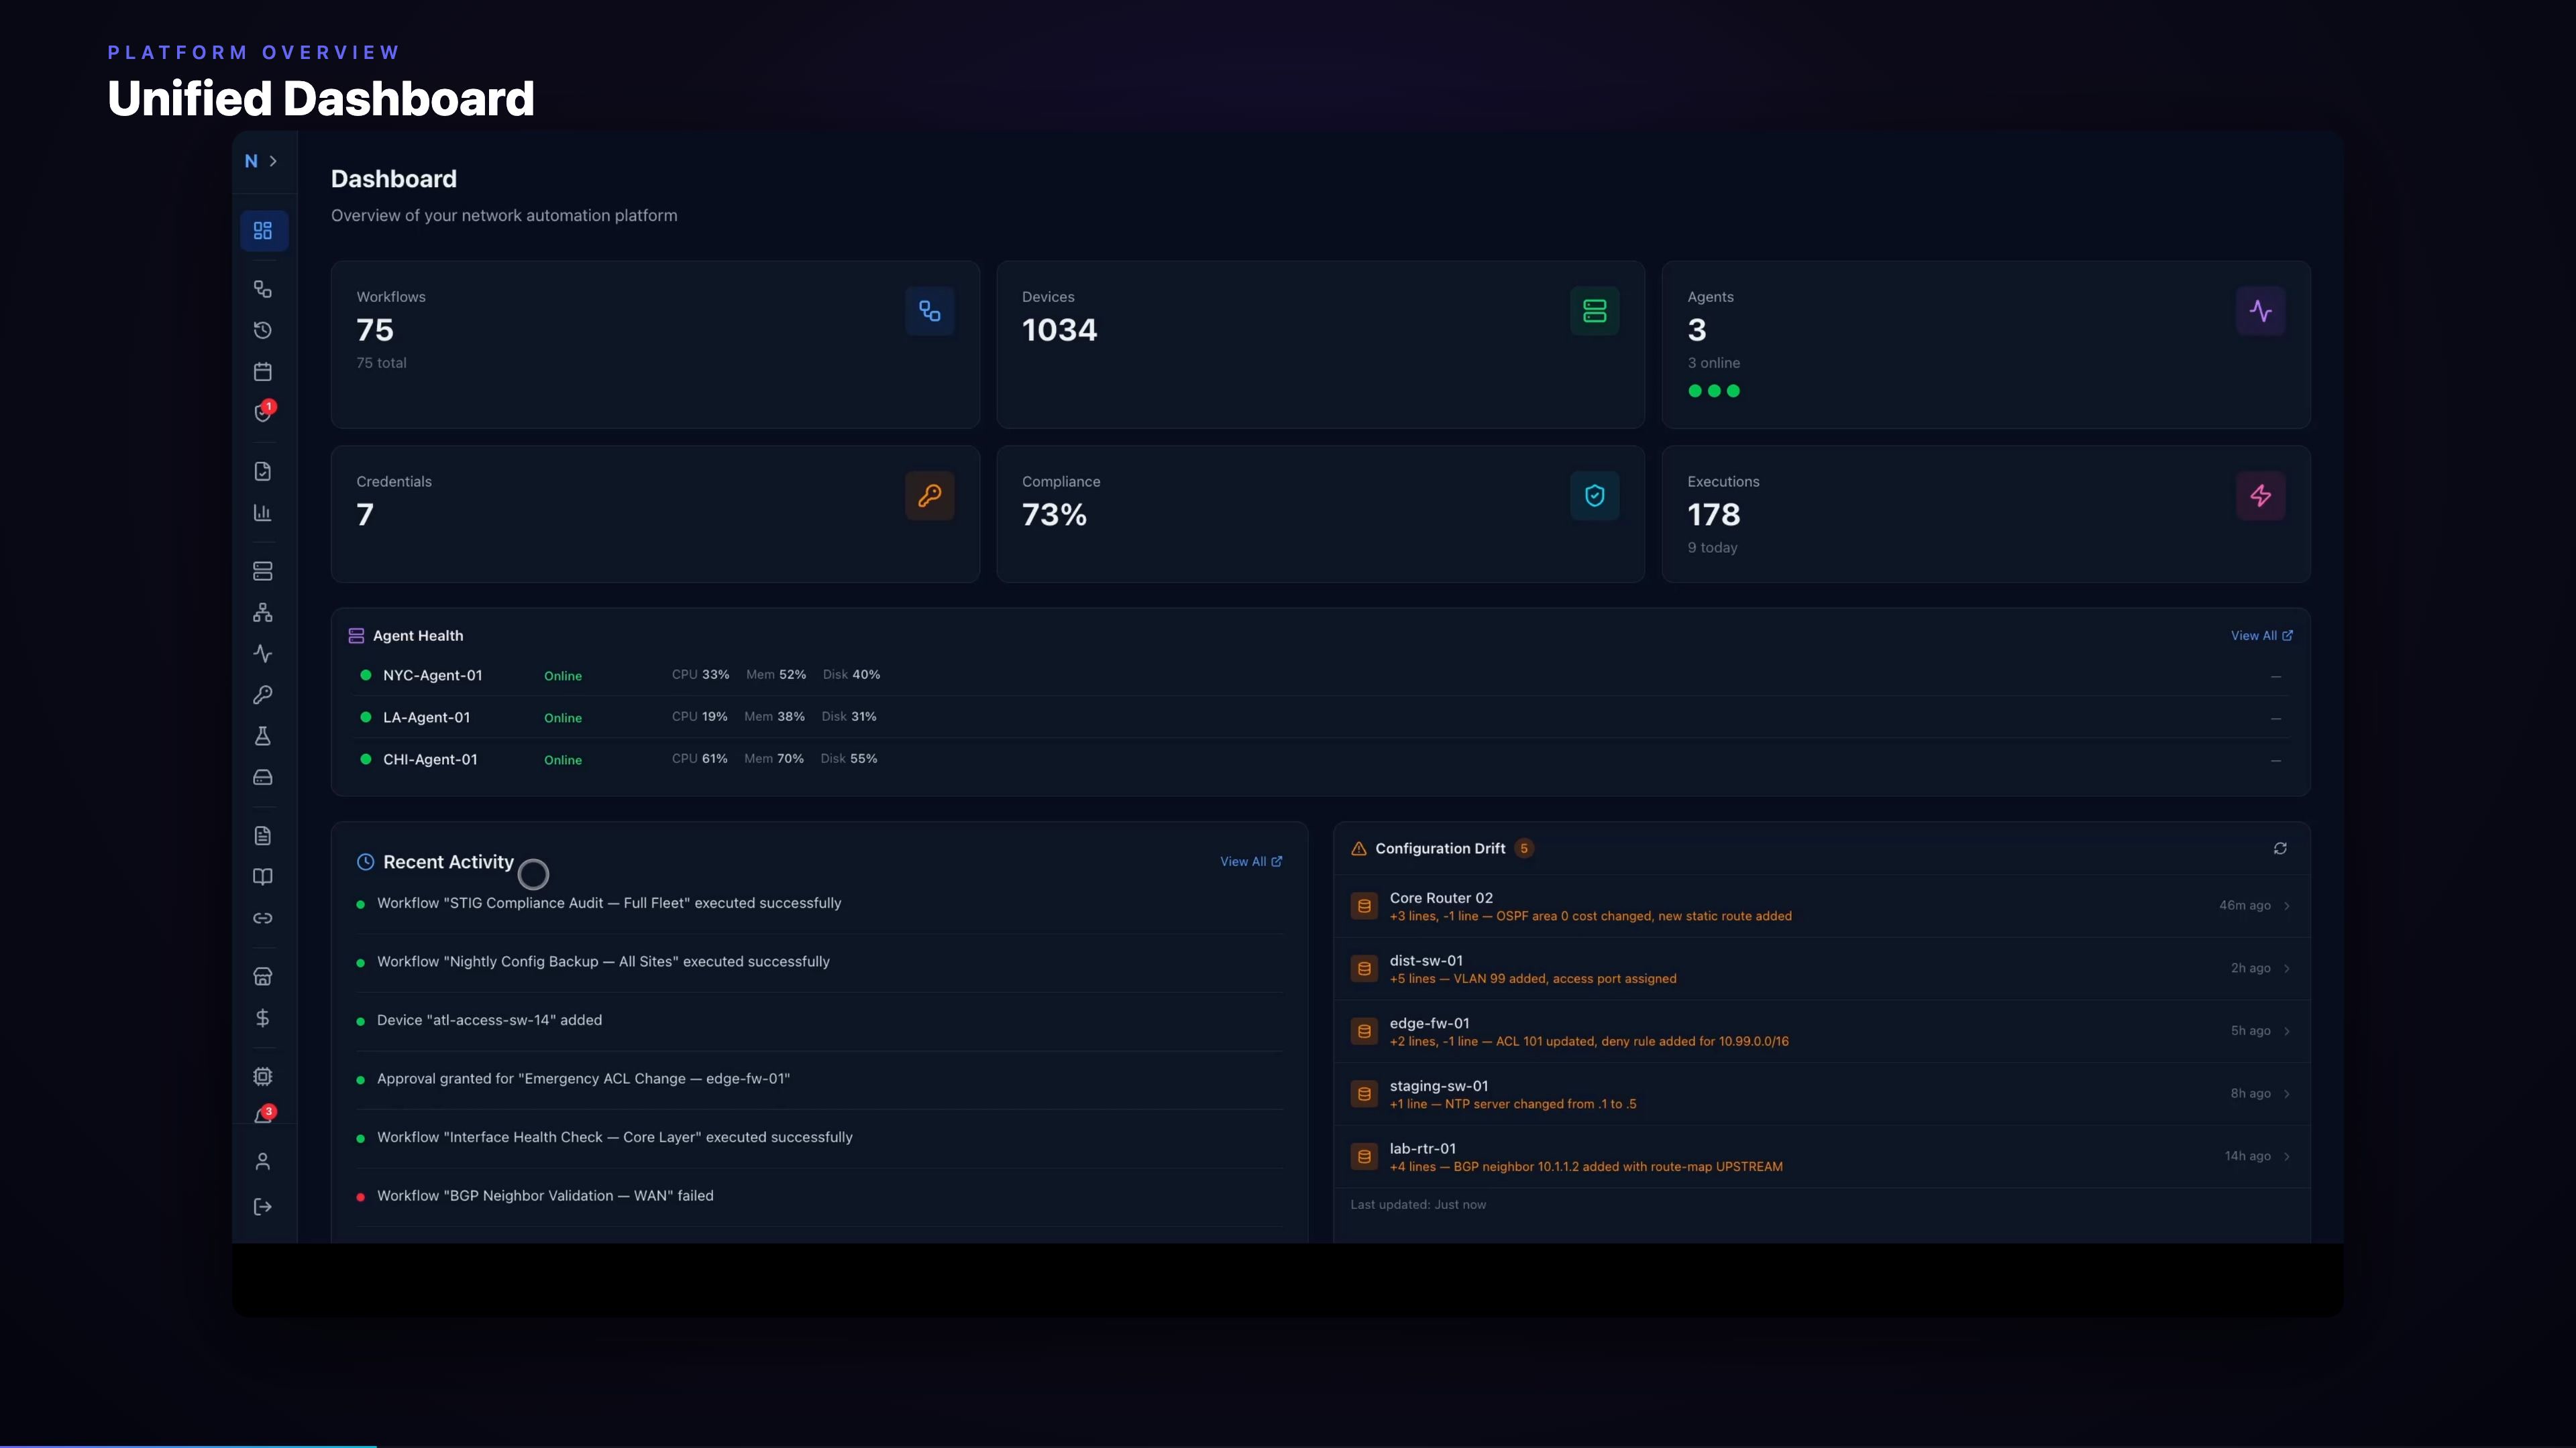
Task: Open the Workflows section in the sidebar
Action: point(263,289)
